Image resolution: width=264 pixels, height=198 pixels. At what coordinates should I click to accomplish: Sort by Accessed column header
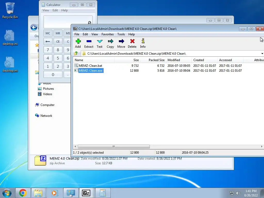point(230,60)
